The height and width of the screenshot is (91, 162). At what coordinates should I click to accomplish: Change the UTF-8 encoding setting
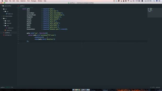(153, 87)
